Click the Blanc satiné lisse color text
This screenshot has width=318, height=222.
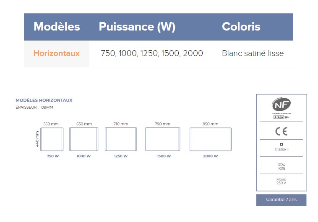click(253, 54)
